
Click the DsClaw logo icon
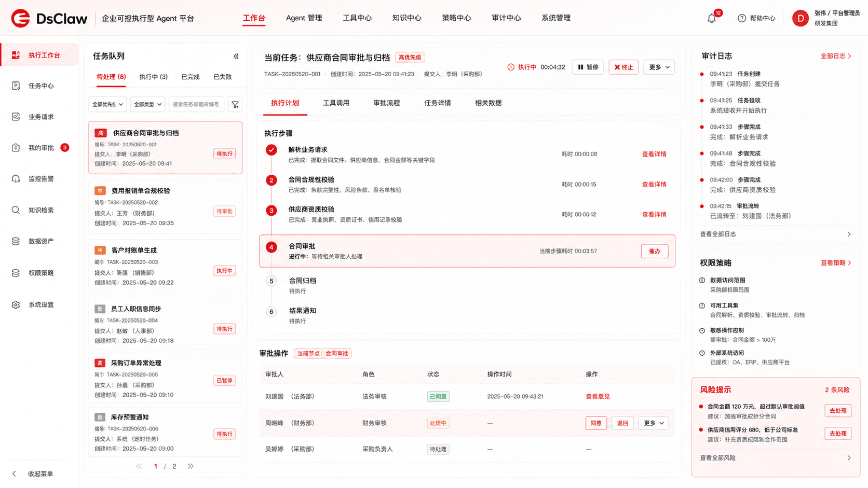(x=21, y=18)
